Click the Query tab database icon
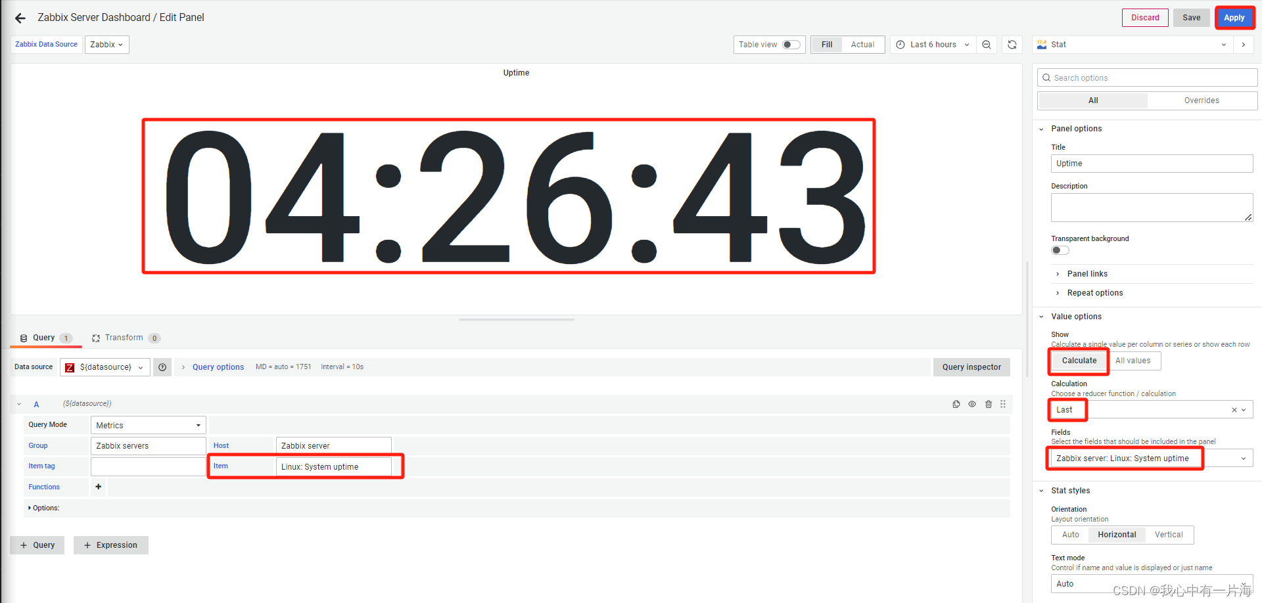 (24, 338)
